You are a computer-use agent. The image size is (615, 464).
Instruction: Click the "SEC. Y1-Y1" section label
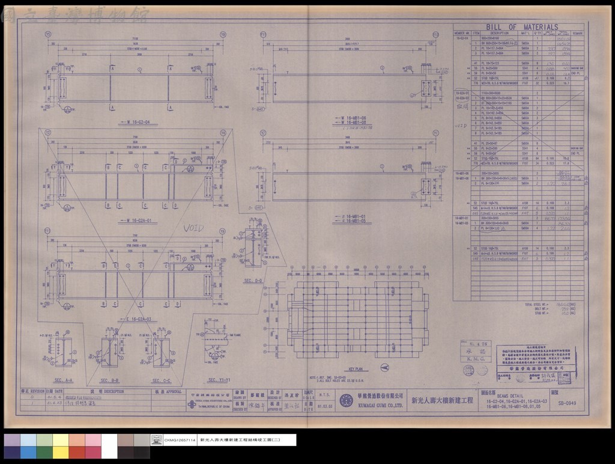[219, 380]
